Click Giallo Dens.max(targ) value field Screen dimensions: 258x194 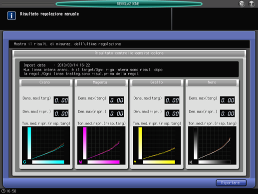pos(172,100)
